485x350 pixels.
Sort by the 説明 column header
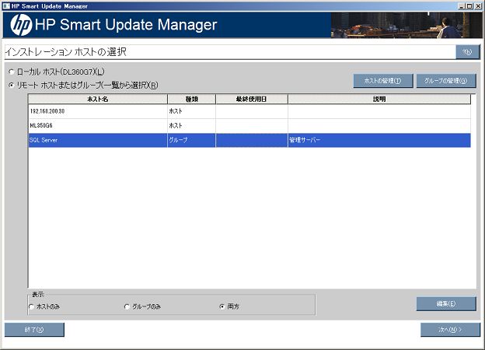pos(379,100)
